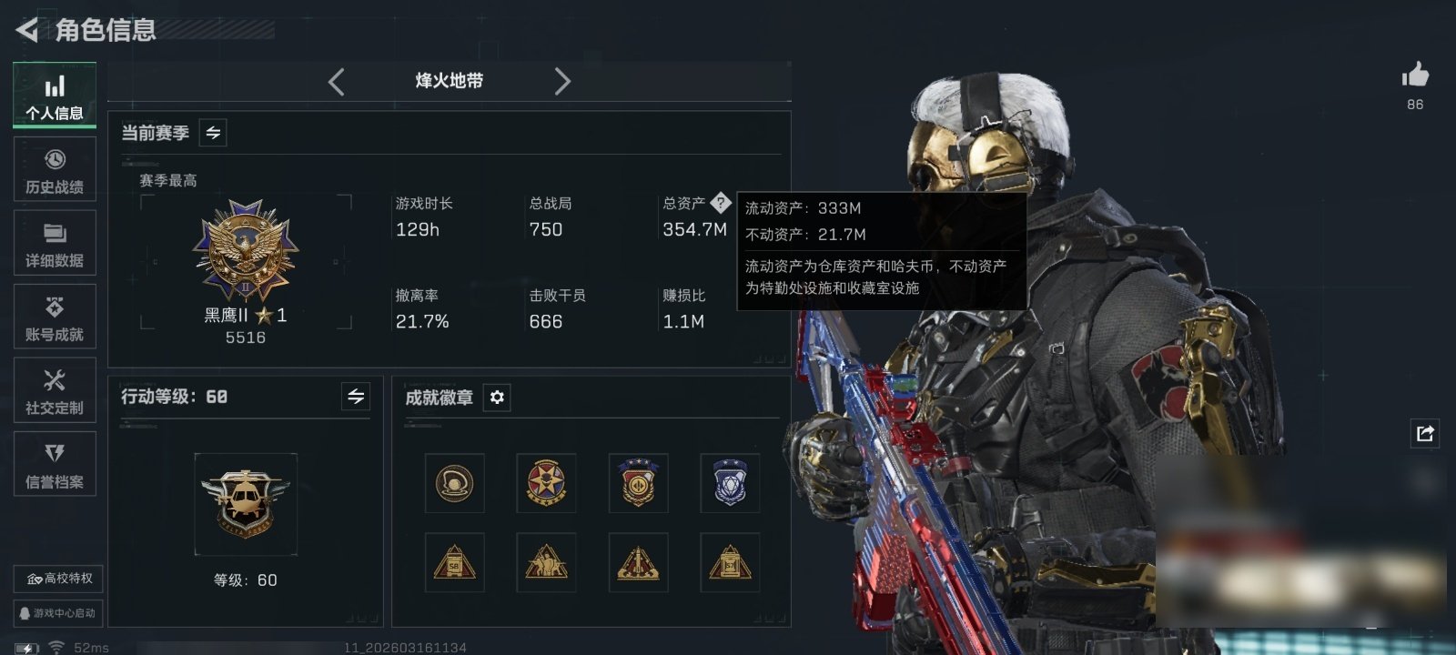Image resolution: width=1456 pixels, height=655 pixels.
Task: Click the 高校特权 button
Action: tap(58, 579)
